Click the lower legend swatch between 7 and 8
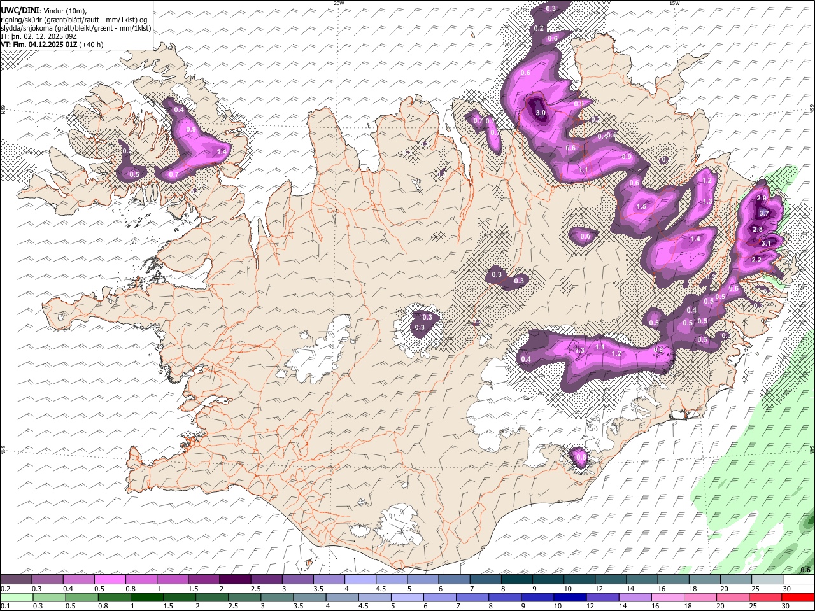This screenshot has width=815, height=611. click(x=472, y=597)
